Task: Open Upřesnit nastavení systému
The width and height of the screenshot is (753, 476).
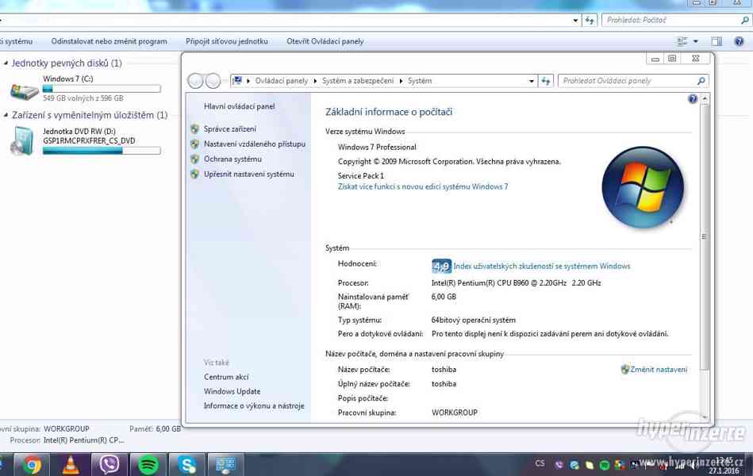Action: pos(249,174)
